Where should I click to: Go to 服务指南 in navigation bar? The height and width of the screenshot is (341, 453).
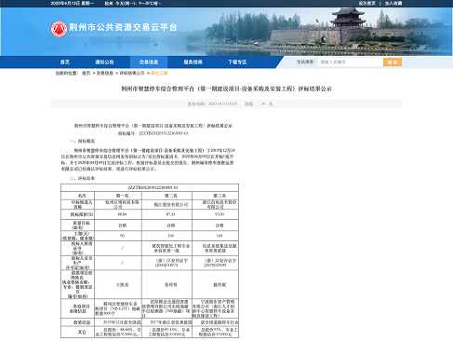tap(193, 62)
